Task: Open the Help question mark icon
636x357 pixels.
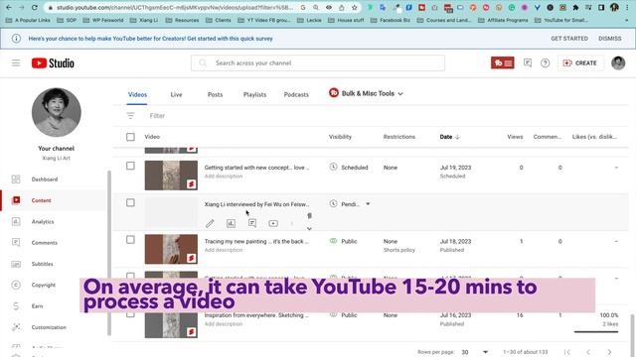Action: (546, 63)
